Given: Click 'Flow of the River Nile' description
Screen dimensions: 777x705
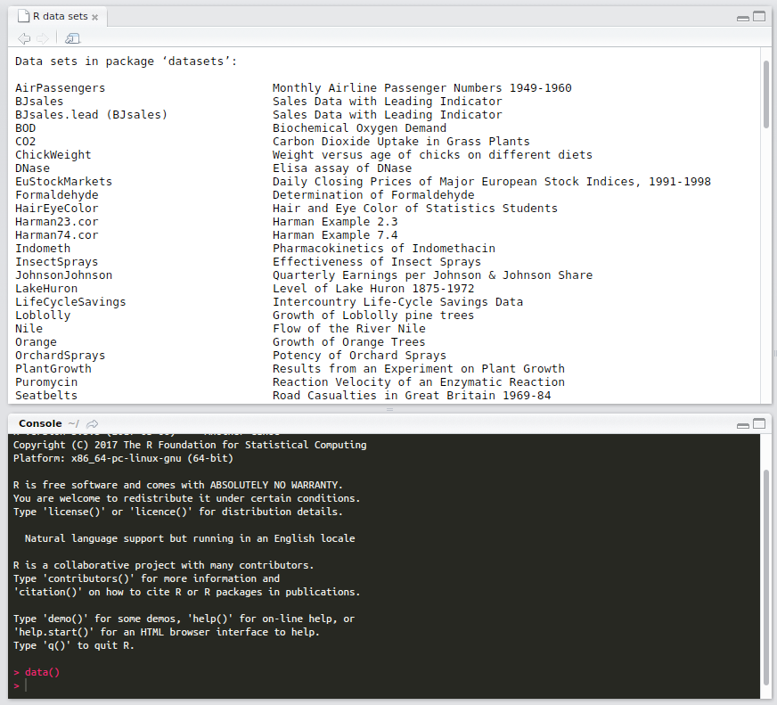Looking at the screenshot, I should [349, 329].
